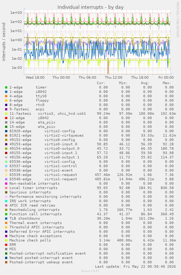This screenshot has height=275, width=181.
Task: Click the olive Rescheduling interrupts swatch
Action: click(6, 210)
